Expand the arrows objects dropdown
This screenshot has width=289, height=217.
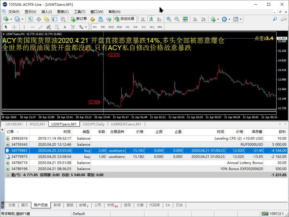pyautogui.click(x=86, y=27)
